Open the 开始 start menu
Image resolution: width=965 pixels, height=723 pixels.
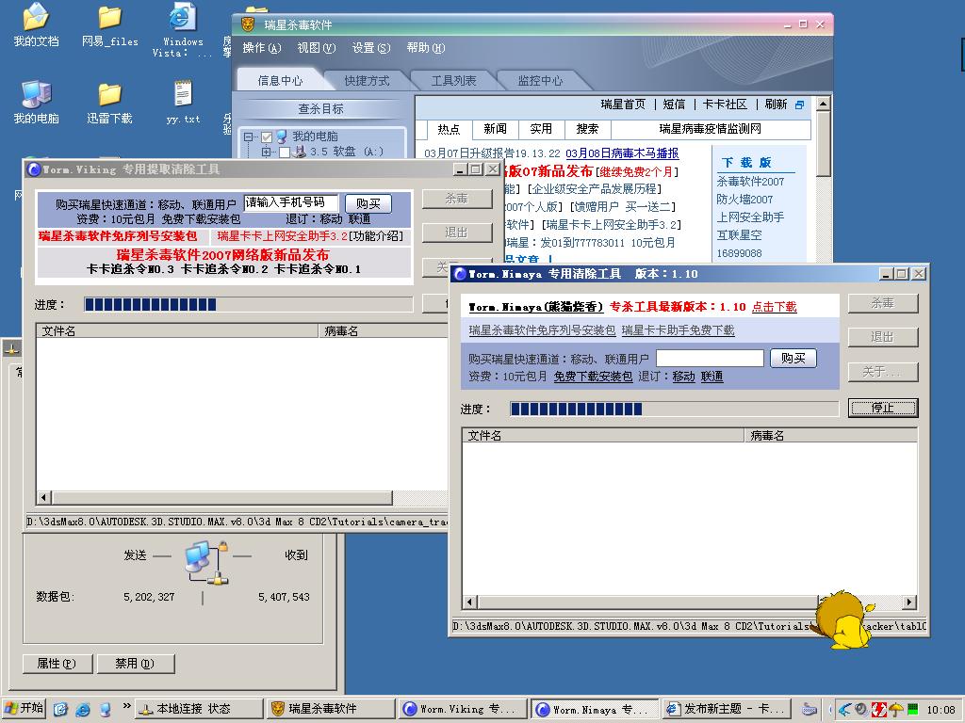pos(24,709)
